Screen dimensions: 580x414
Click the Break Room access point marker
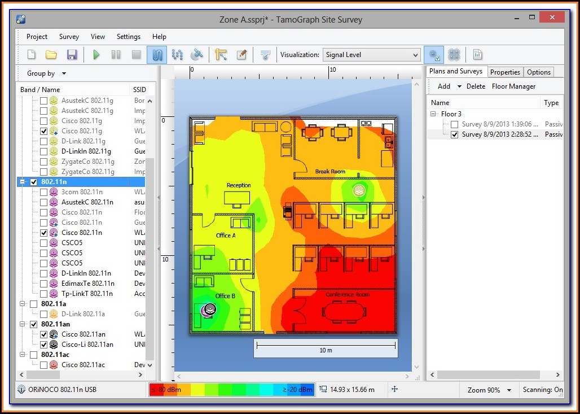(x=358, y=191)
